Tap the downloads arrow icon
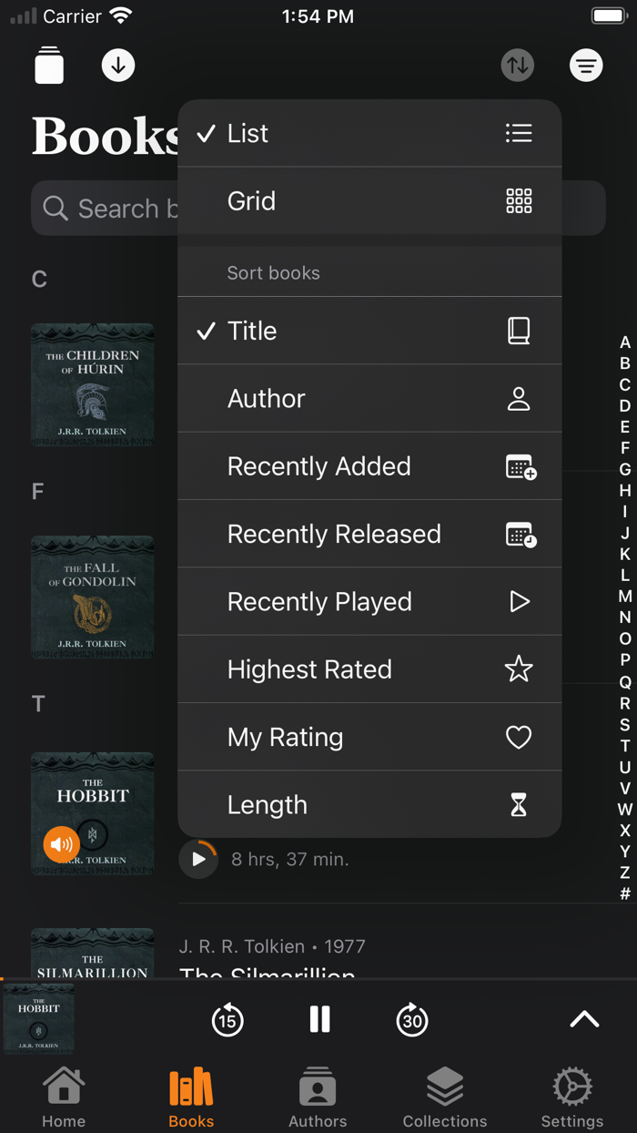The height and width of the screenshot is (1133, 637). [118, 66]
